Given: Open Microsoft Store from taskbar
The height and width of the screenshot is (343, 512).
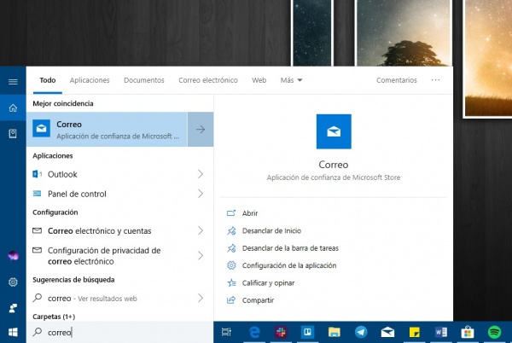Looking at the screenshot, I should 468,332.
